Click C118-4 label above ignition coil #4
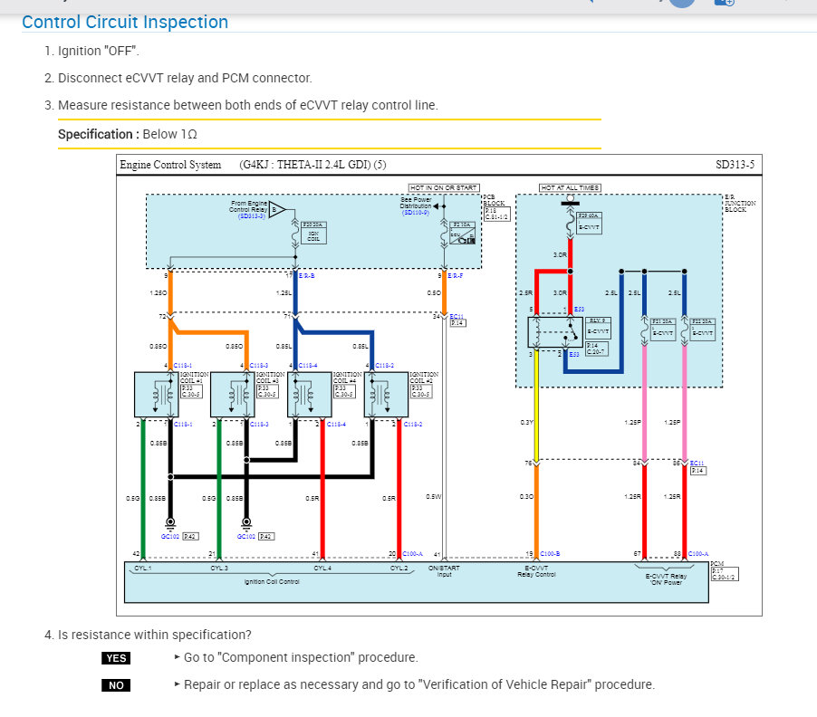 [x=308, y=366]
